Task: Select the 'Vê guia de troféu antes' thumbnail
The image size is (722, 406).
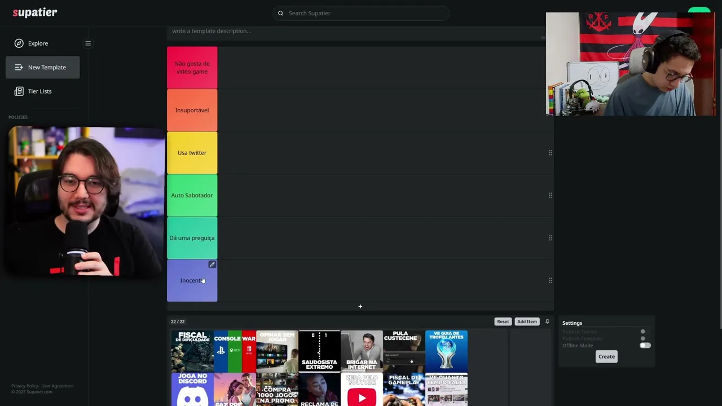Action: [x=446, y=351]
